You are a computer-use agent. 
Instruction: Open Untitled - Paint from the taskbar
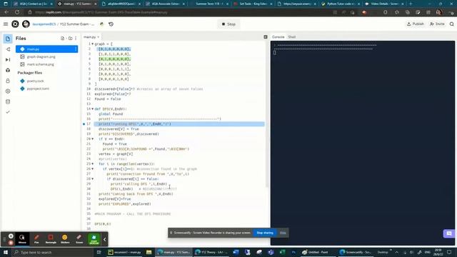pos(315,252)
